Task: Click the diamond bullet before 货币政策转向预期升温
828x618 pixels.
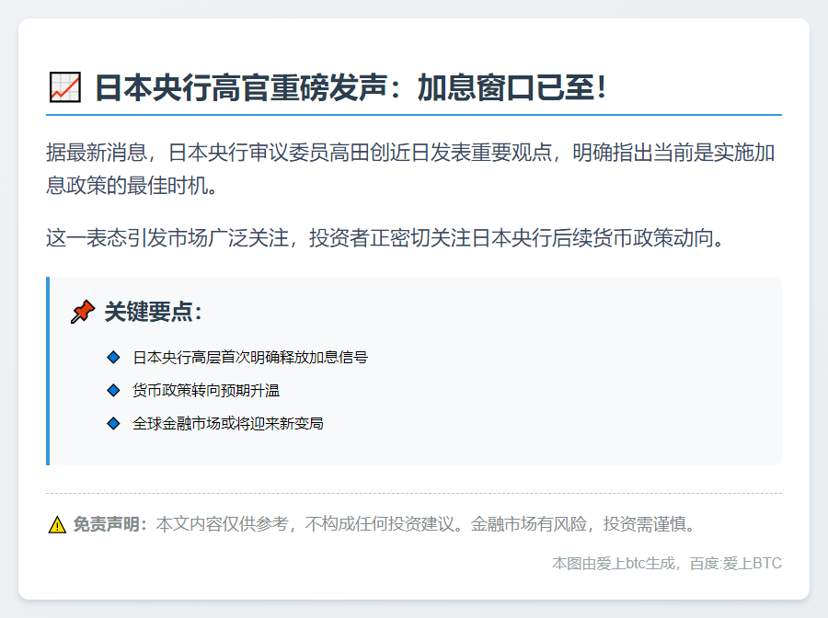Action: 113,391
